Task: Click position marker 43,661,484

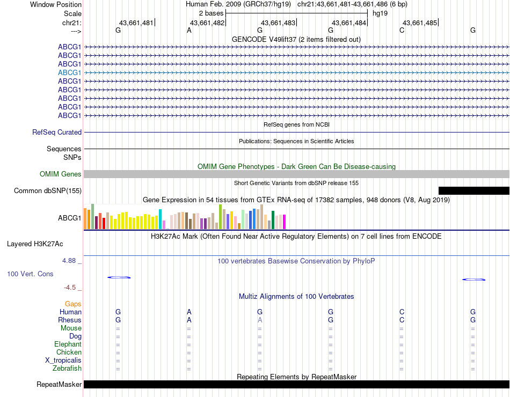Action: (x=349, y=23)
